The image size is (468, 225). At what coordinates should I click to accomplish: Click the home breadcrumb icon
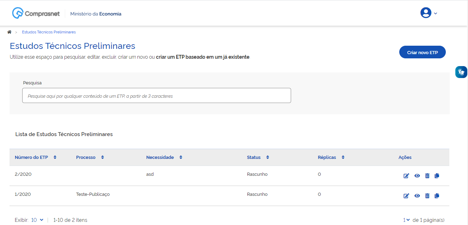(x=9, y=32)
